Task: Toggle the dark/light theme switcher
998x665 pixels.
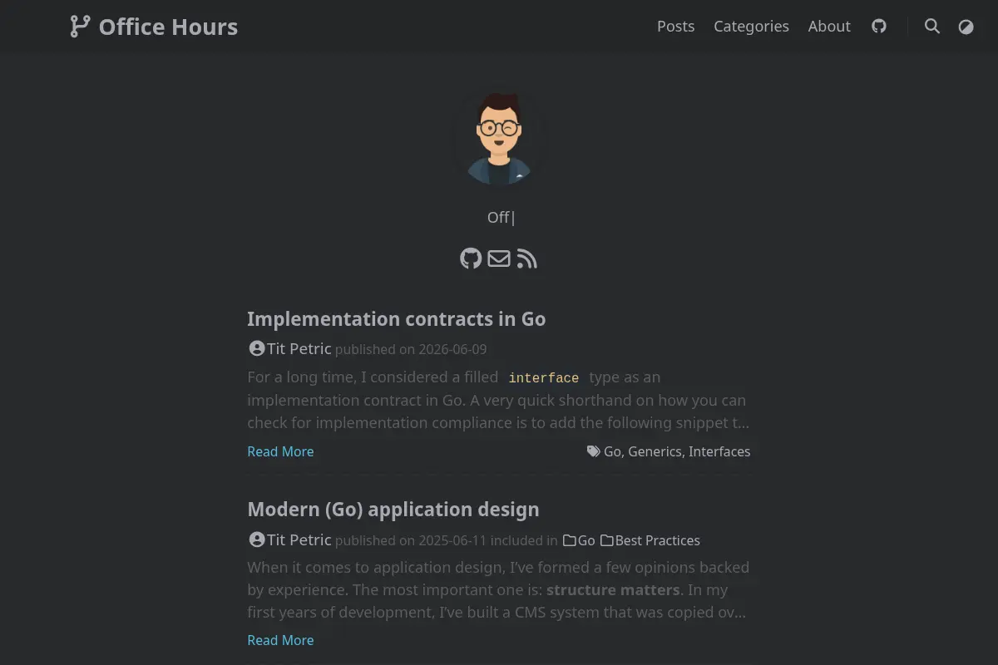Action: tap(966, 27)
